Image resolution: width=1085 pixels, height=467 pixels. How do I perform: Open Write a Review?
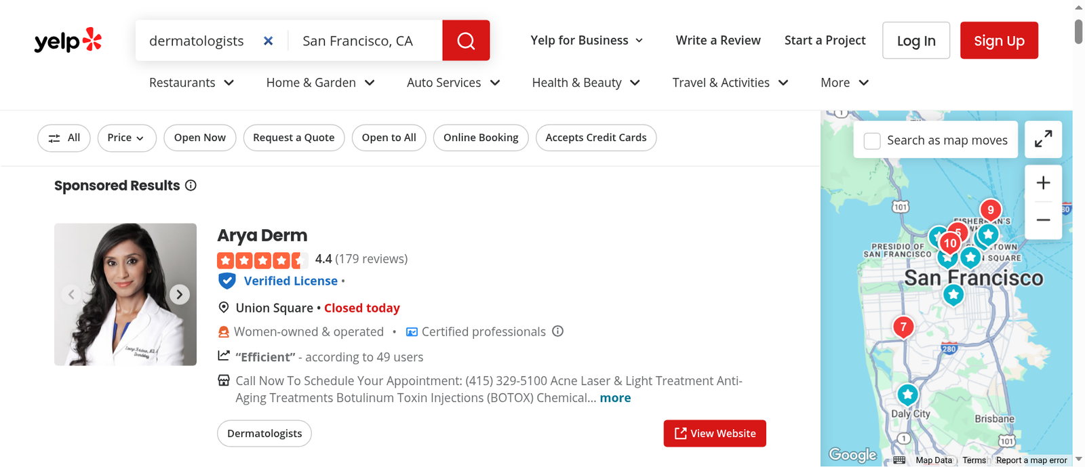point(718,41)
